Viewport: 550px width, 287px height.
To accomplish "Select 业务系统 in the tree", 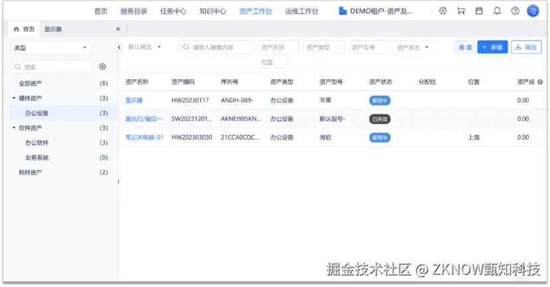I will point(37,157).
